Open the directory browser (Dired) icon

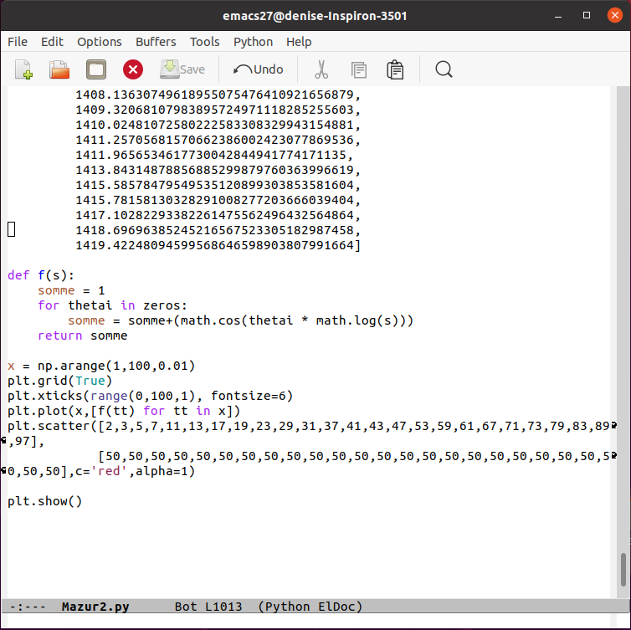pos(96,69)
